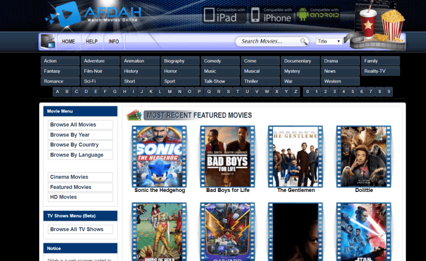The image size is (426, 261).
Task: Click The Gentlemen title text
Action: click(x=296, y=190)
